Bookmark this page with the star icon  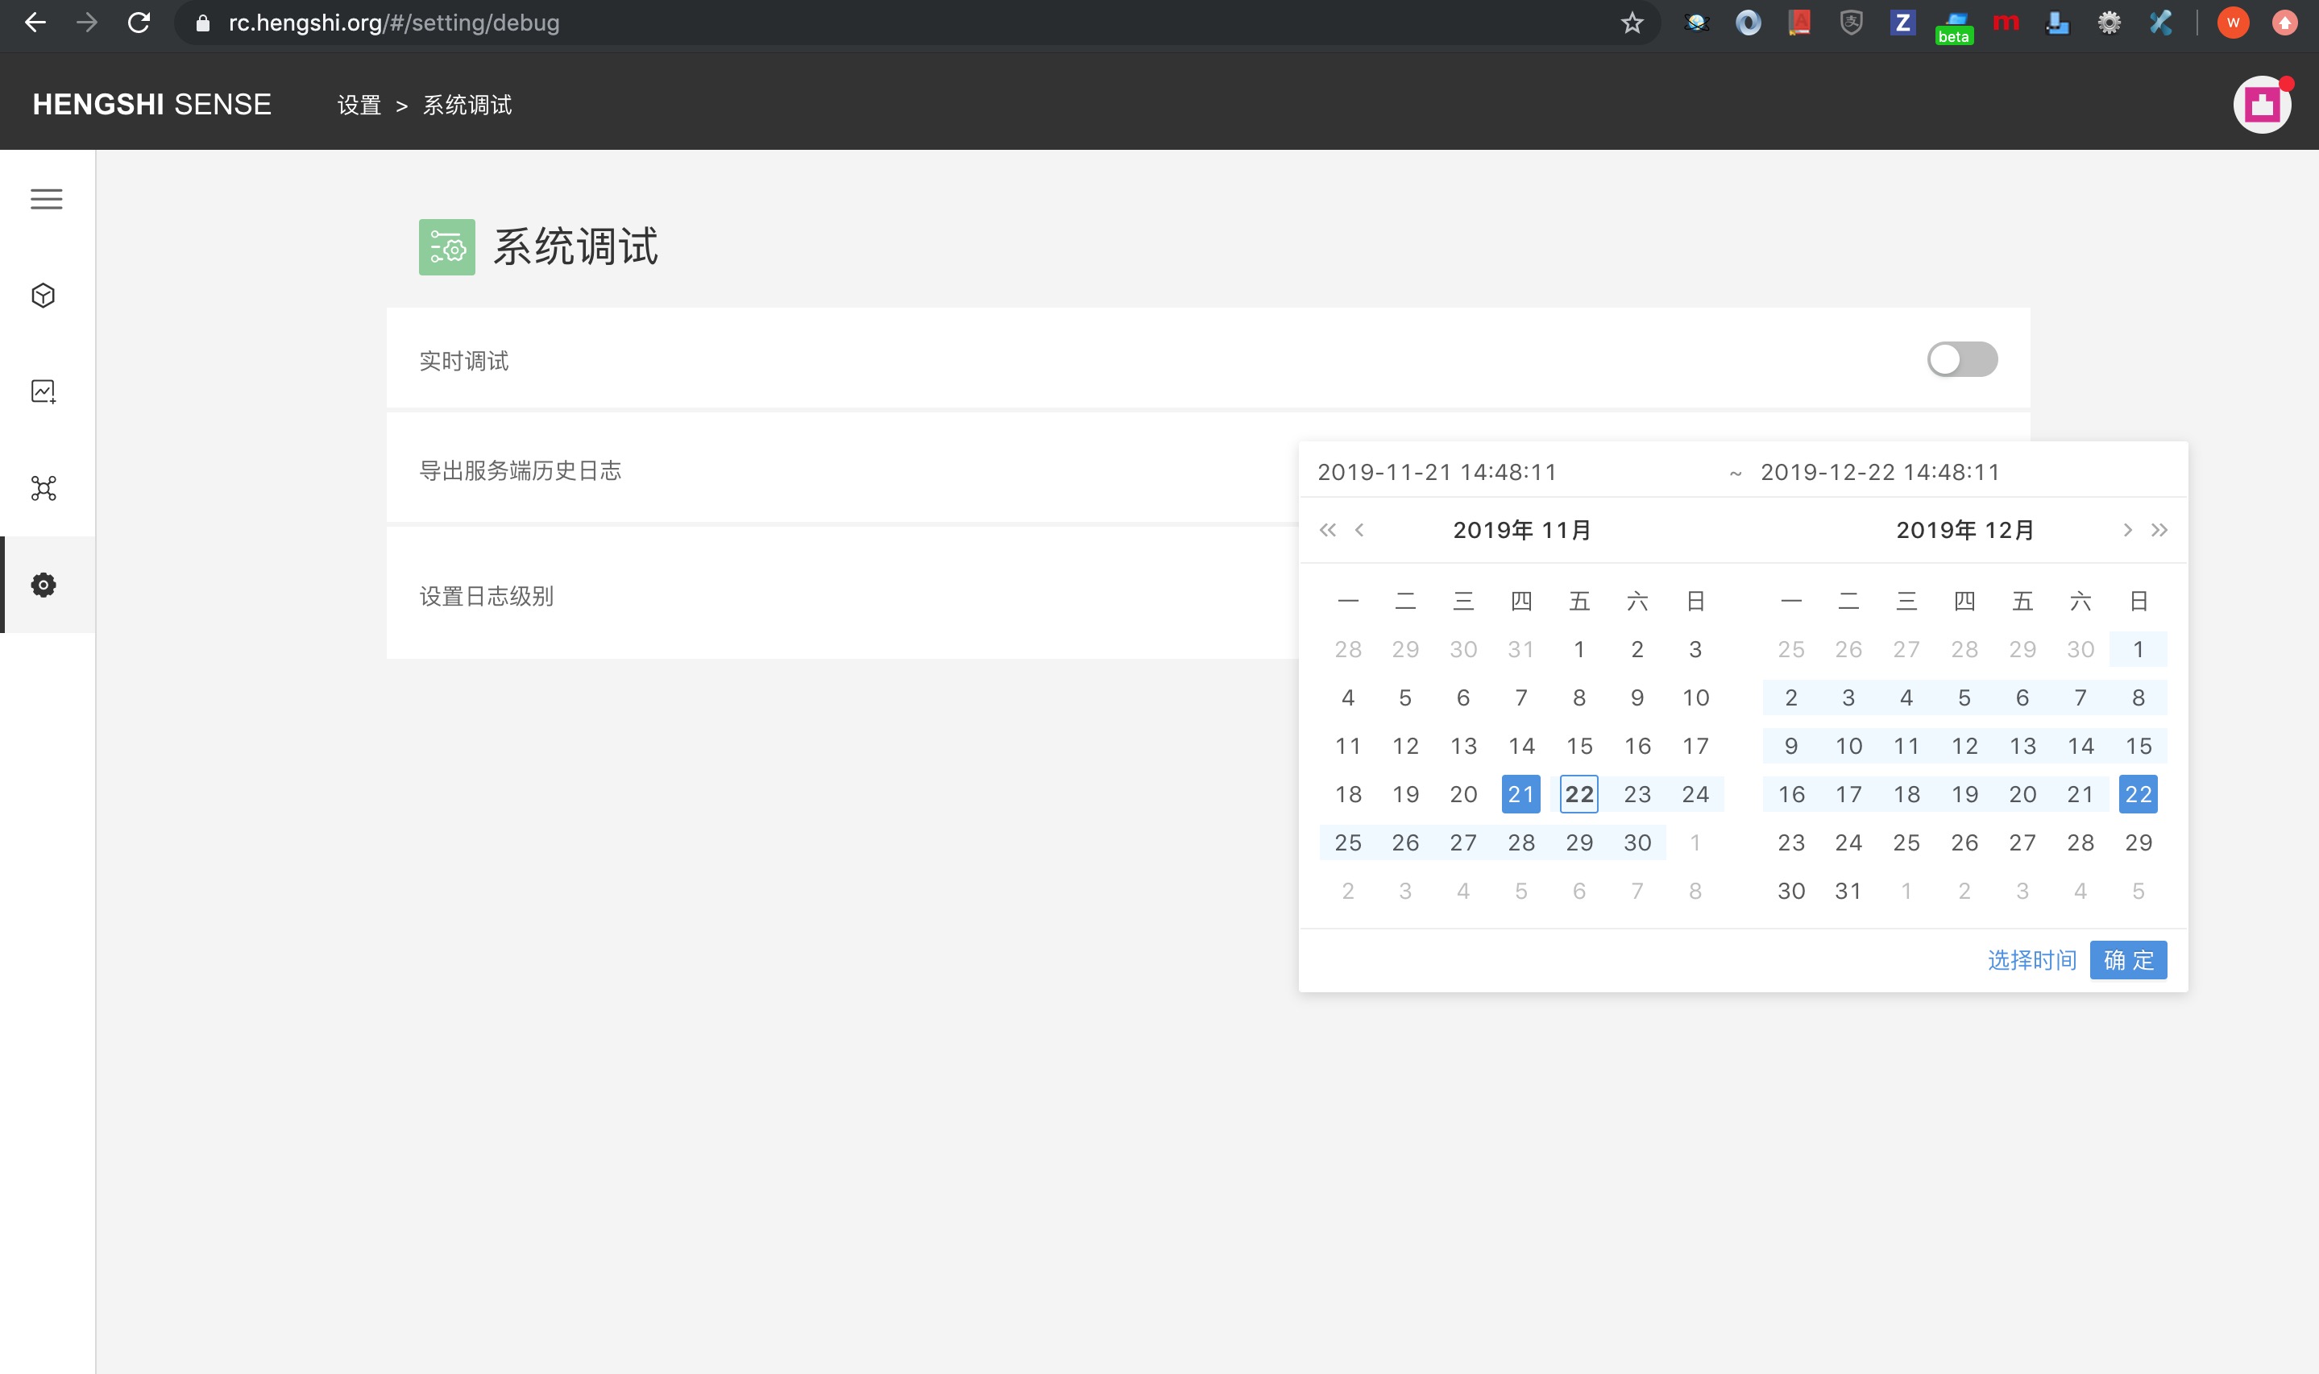[1632, 23]
